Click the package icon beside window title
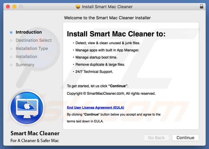Image resolution: width=209 pixels, height=149 pixels. [78, 7]
